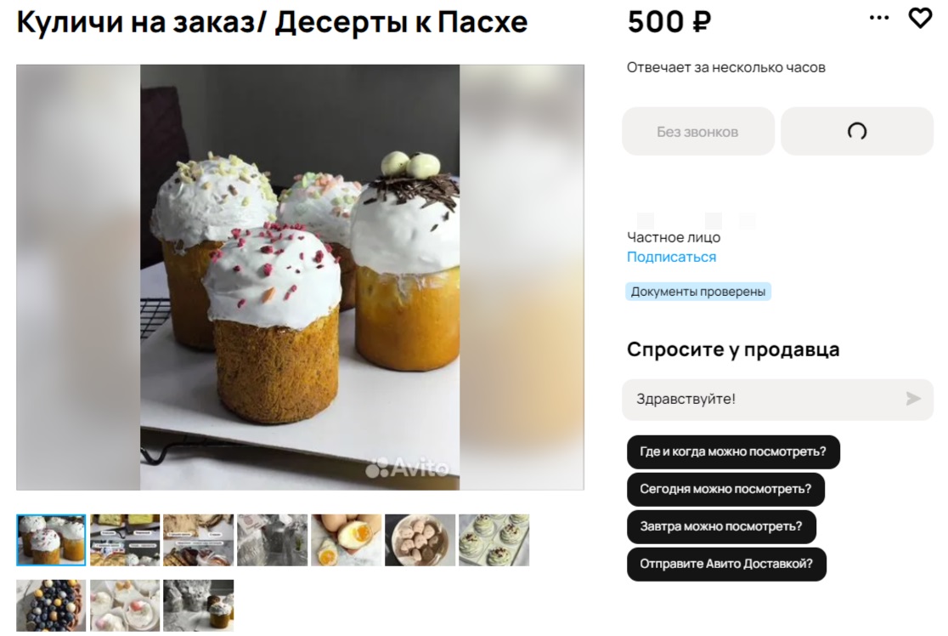The width and height of the screenshot is (948, 636).
Task: Open the last thumbnail with small kulich
Action: coord(198,605)
